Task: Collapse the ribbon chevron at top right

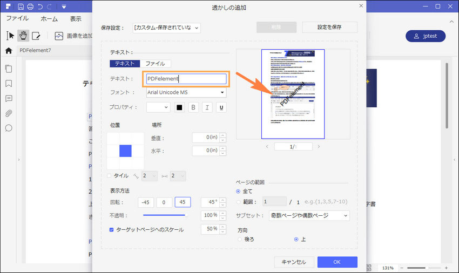Action: point(451,22)
